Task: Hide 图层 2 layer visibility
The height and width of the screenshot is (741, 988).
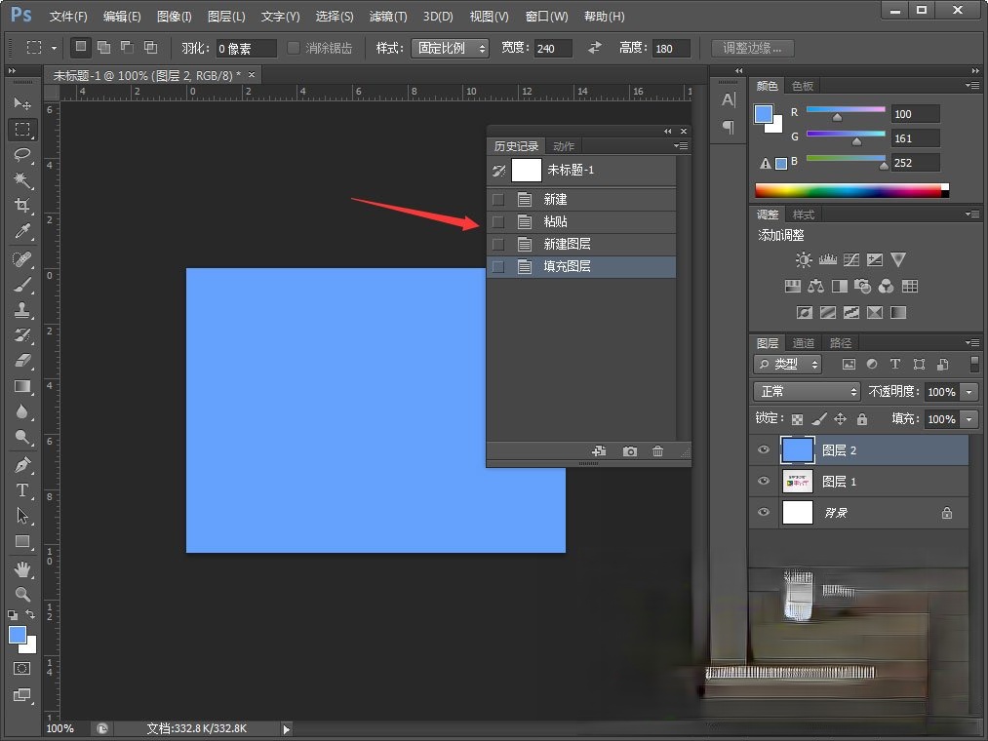Action: click(x=764, y=450)
